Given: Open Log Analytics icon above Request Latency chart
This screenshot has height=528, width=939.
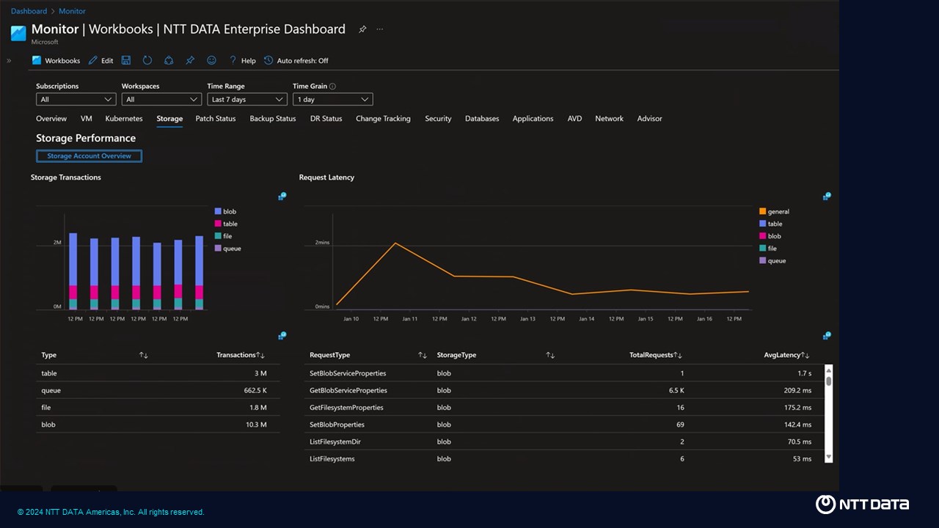Looking at the screenshot, I should [827, 197].
